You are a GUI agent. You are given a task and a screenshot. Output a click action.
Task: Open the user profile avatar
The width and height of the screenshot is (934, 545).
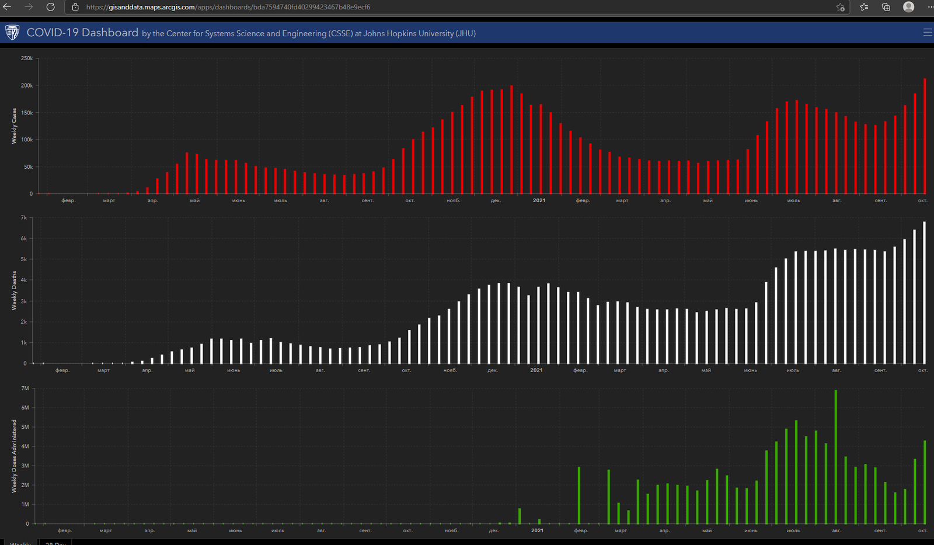pos(908,7)
